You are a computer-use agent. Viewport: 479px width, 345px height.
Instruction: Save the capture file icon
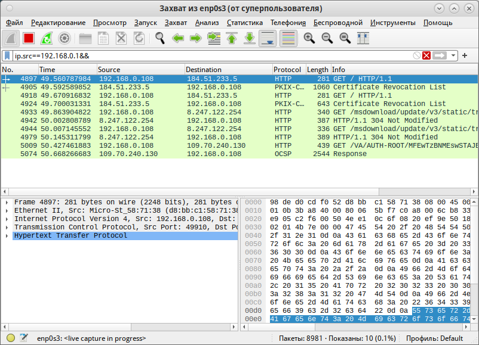103,38
